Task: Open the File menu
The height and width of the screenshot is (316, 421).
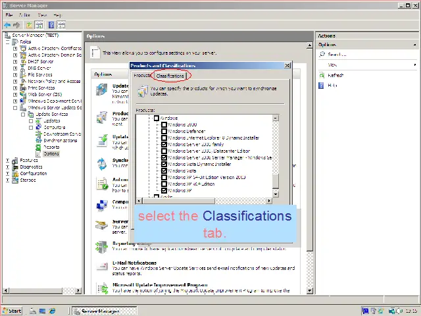Action: pos(9,15)
